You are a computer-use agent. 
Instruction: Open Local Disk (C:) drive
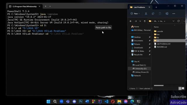pos(139,65)
